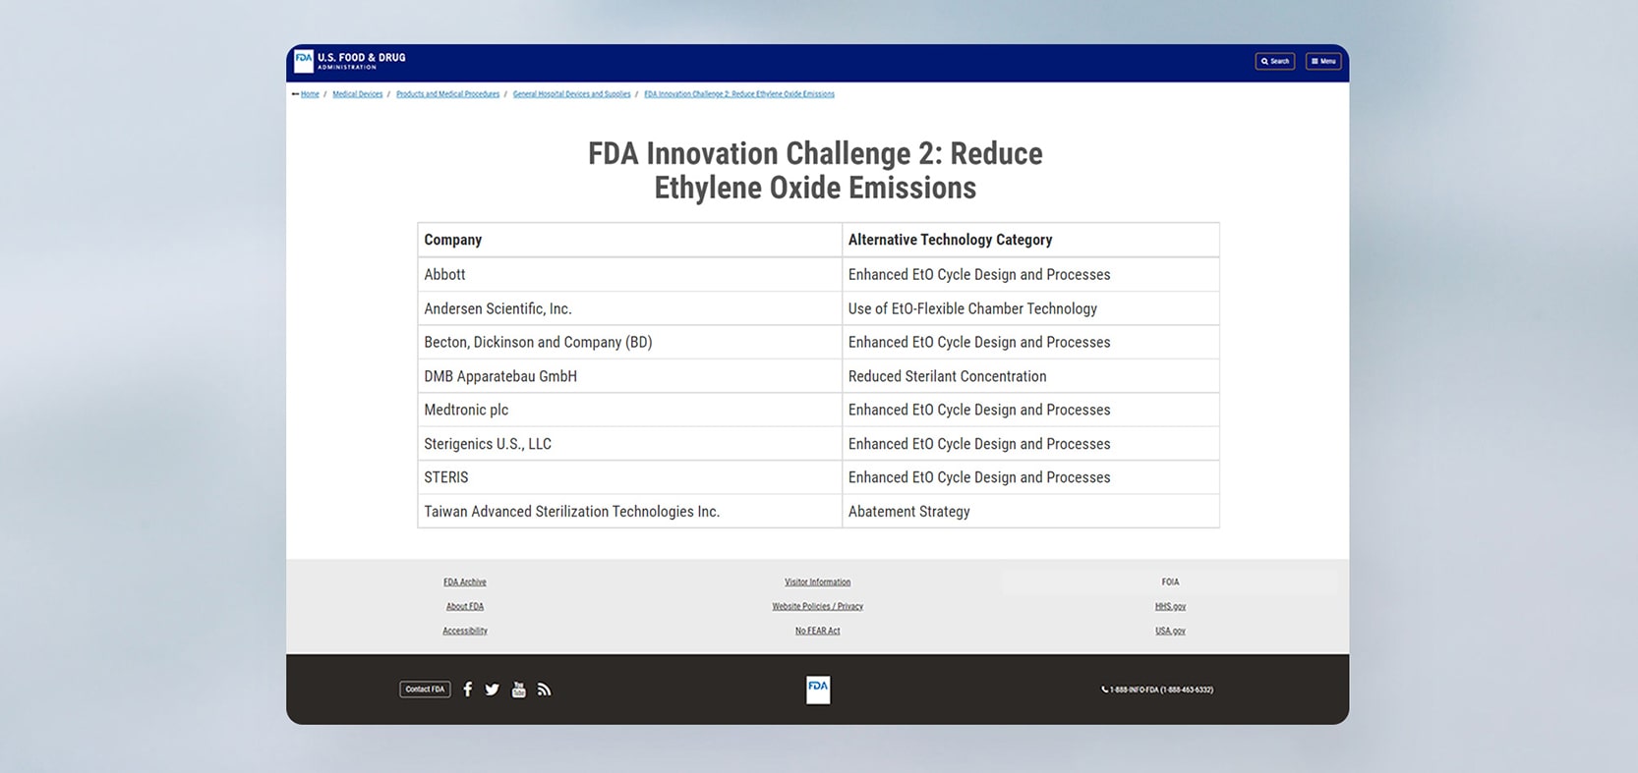This screenshot has height=773, width=1638.
Task: Click the Search button in header
Action: point(1274,61)
